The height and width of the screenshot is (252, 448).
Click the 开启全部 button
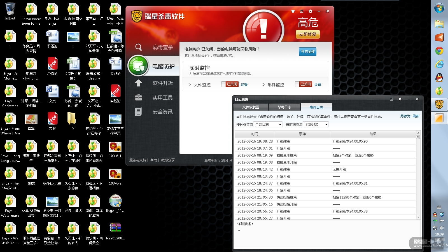point(308,52)
